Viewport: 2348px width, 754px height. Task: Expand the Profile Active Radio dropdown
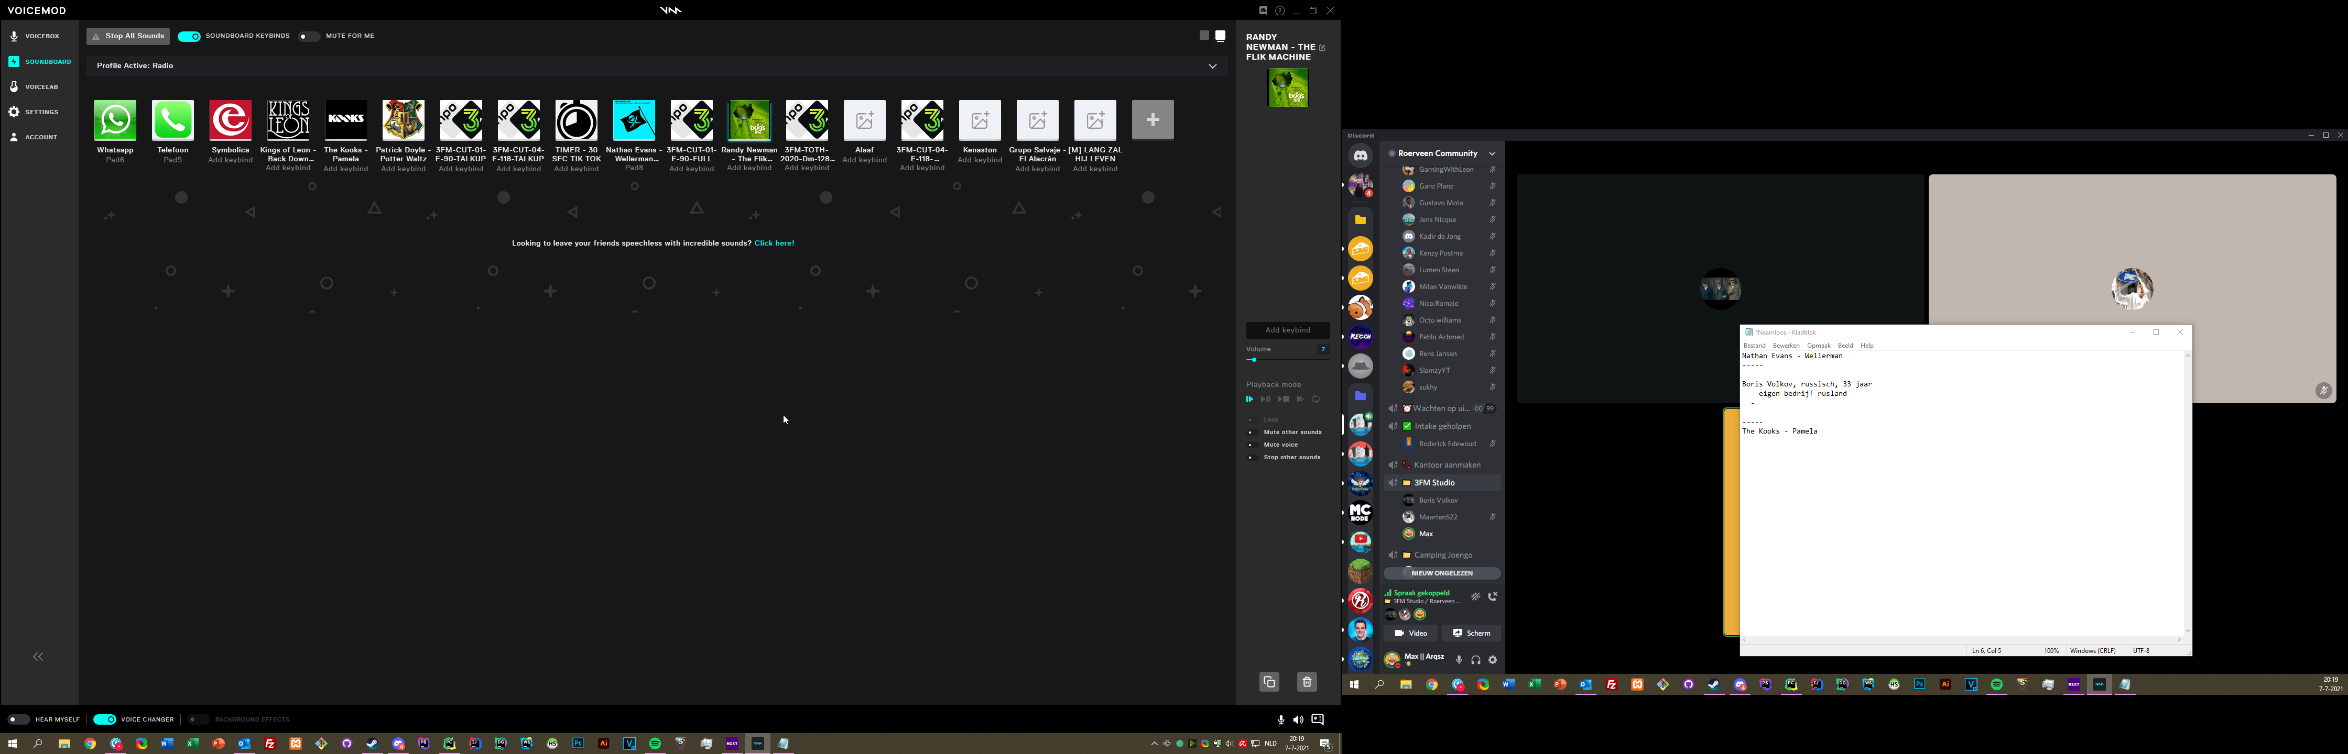coord(1212,65)
